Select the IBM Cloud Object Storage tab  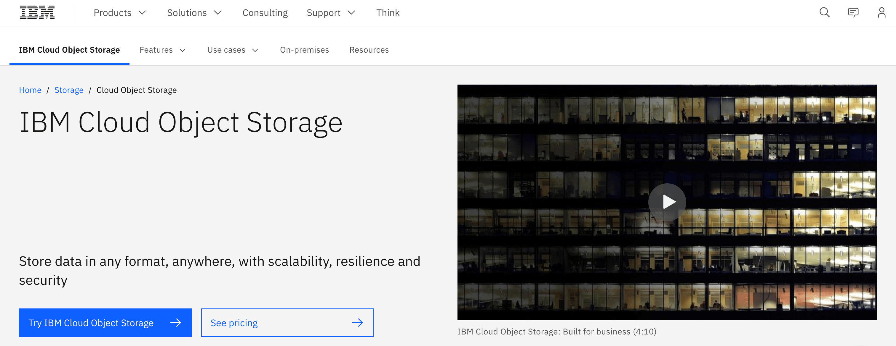click(x=69, y=50)
